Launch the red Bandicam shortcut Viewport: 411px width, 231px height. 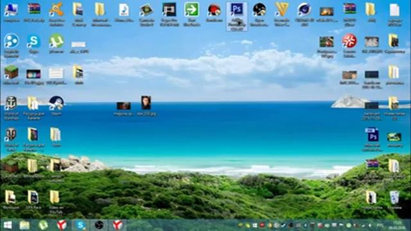click(x=214, y=13)
